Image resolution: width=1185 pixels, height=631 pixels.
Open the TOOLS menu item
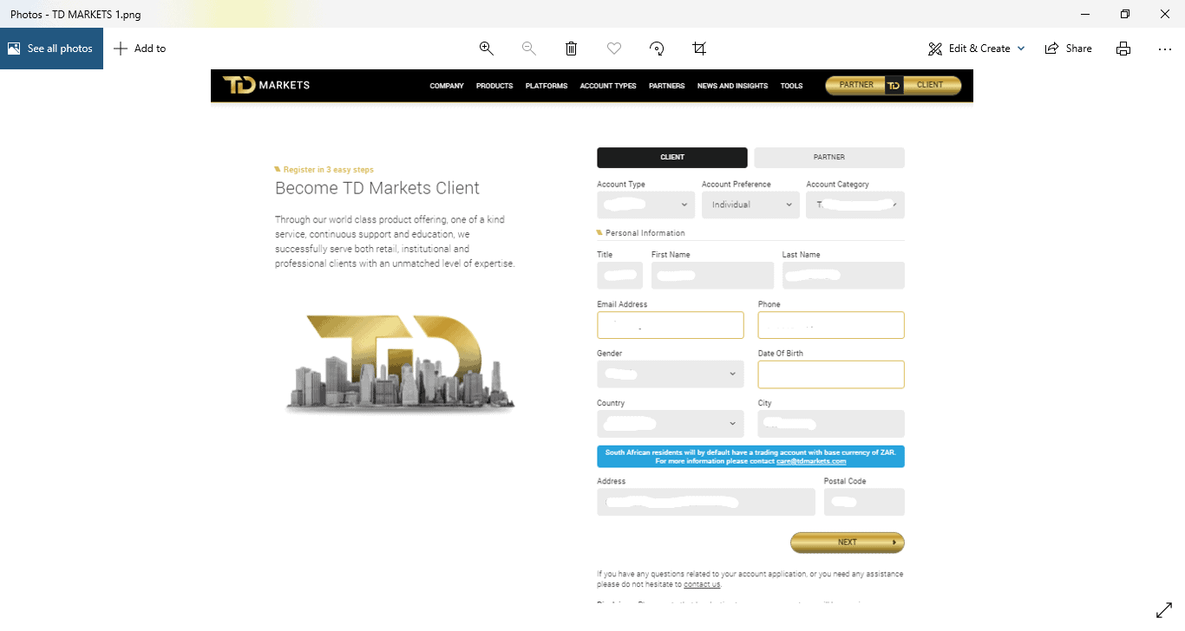(x=791, y=86)
